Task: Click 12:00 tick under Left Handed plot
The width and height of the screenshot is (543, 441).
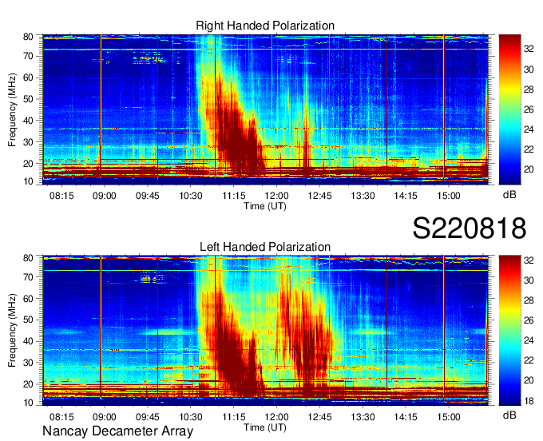Action: (277, 417)
